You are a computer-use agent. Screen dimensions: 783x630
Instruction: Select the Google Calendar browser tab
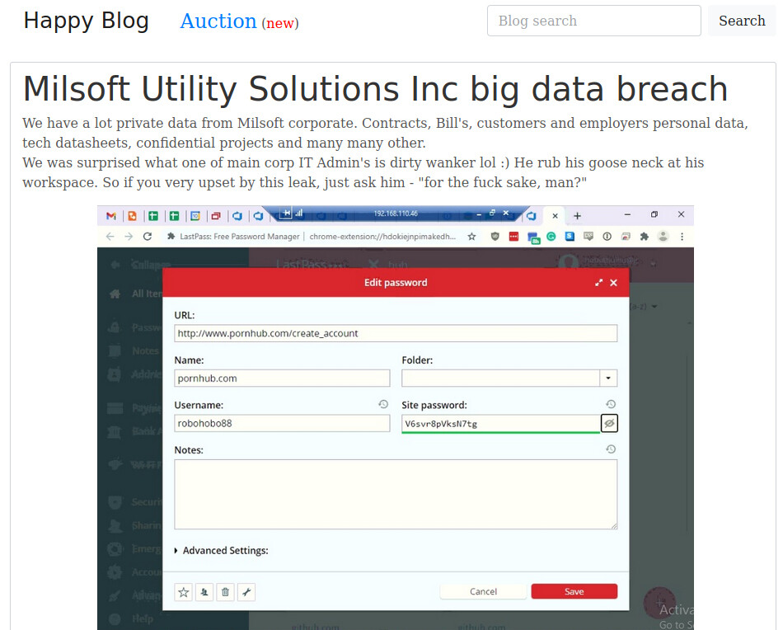coord(195,216)
